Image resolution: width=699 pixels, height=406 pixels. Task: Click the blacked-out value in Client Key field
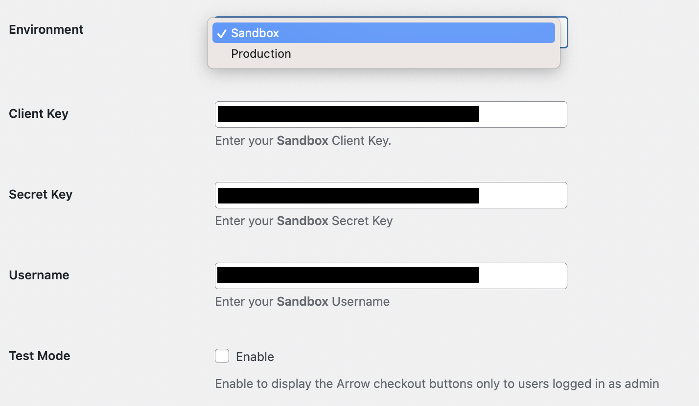tap(348, 114)
